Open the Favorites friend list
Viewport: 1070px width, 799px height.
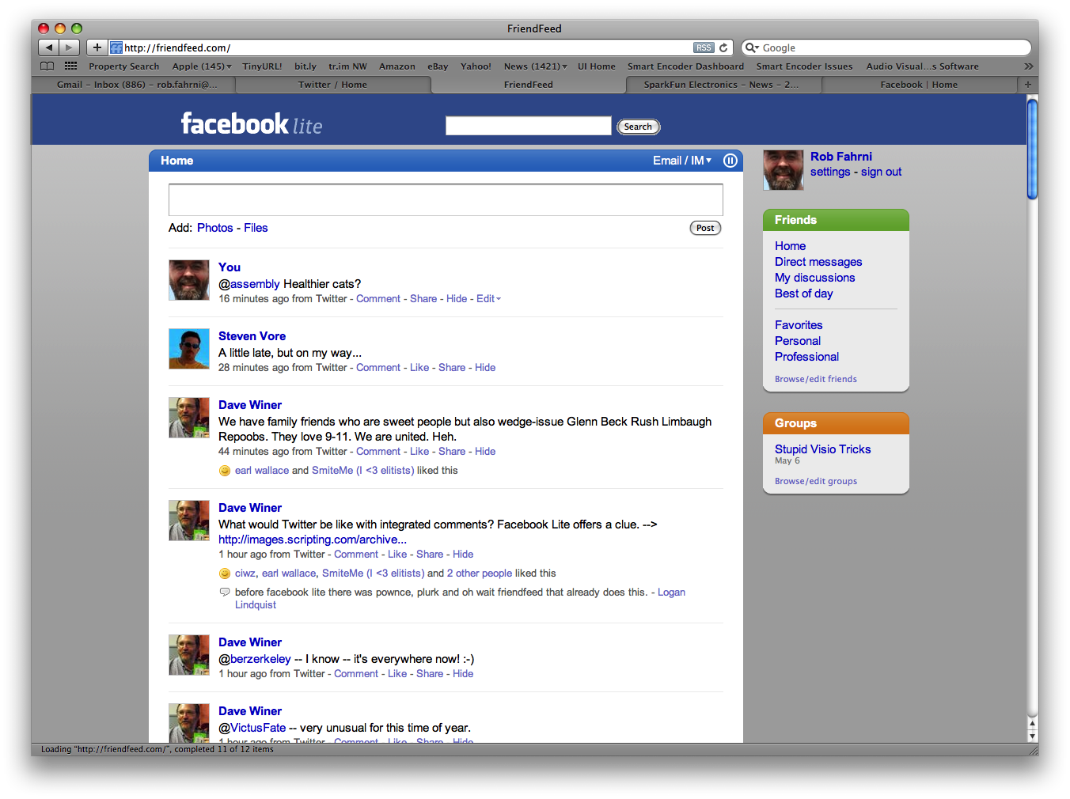799,325
